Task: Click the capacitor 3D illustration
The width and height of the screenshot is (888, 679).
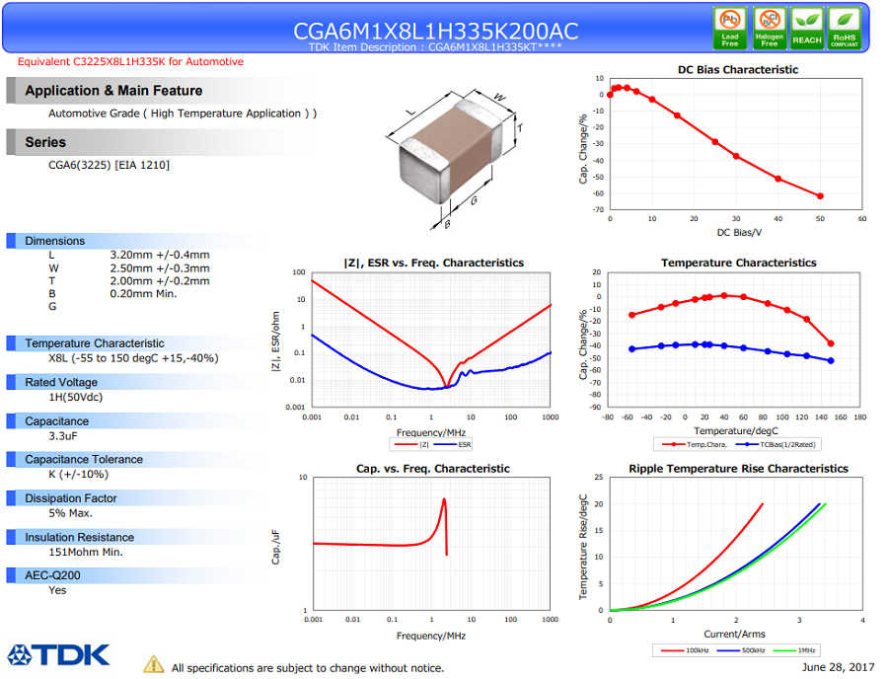Action: [x=454, y=159]
